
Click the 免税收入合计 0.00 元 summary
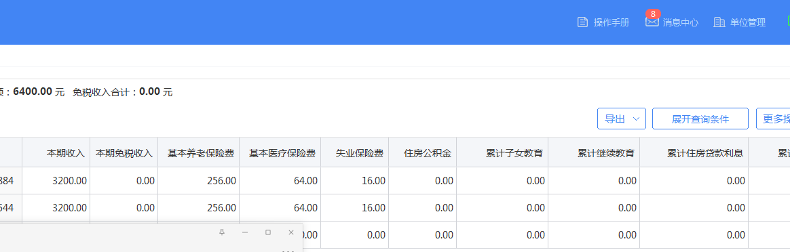coord(122,92)
